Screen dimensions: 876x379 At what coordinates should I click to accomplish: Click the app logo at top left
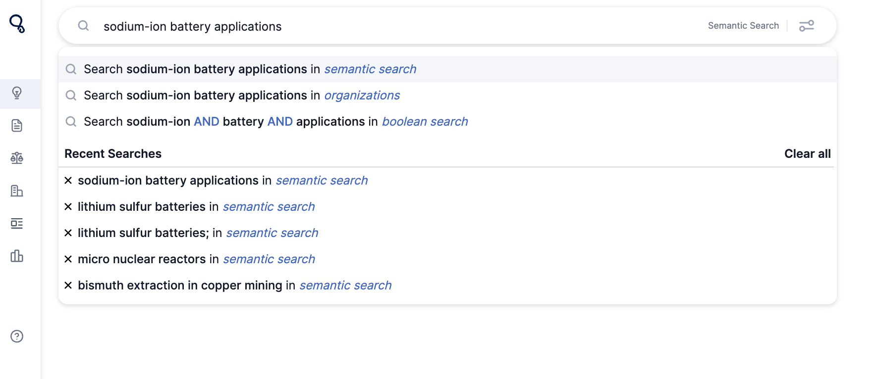coord(17,23)
